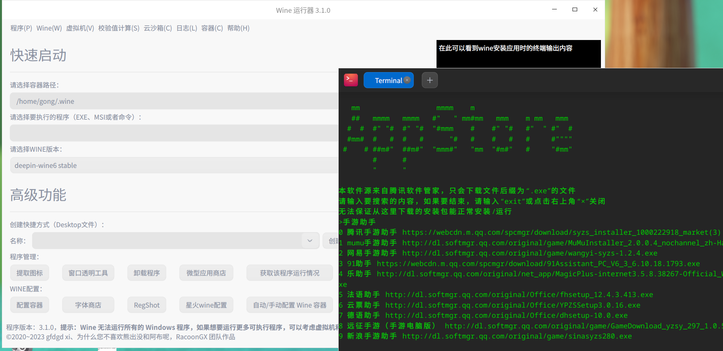Click the red terminal prompt icon
The height and width of the screenshot is (351, 723).
pos(350,80)
